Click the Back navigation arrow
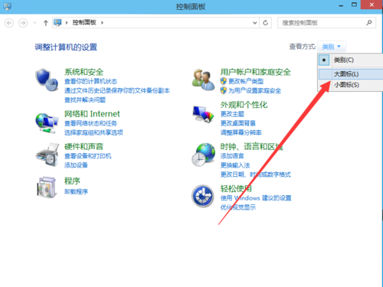 coord(9,23)
